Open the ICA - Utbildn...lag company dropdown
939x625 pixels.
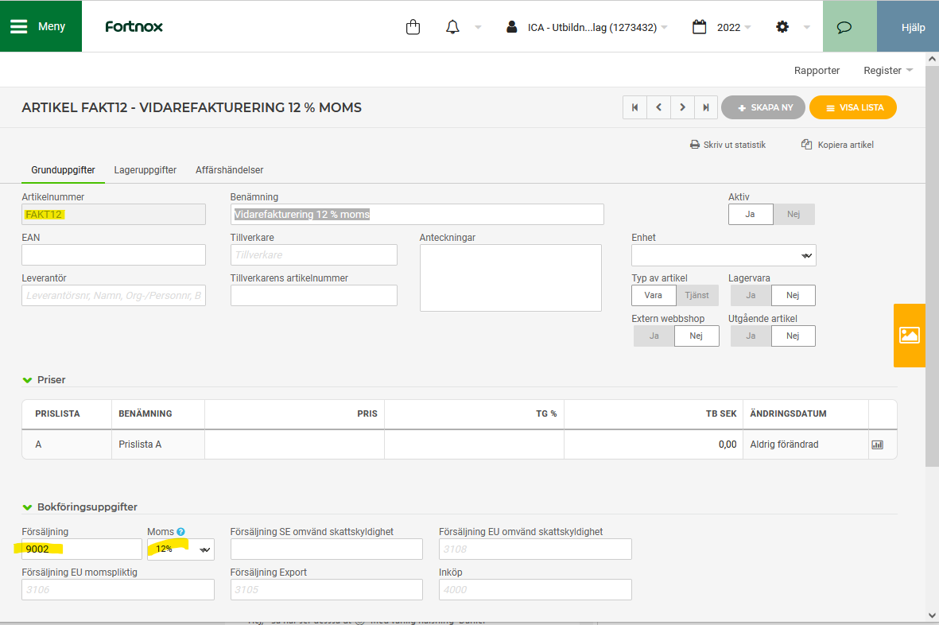click(597, 28)
